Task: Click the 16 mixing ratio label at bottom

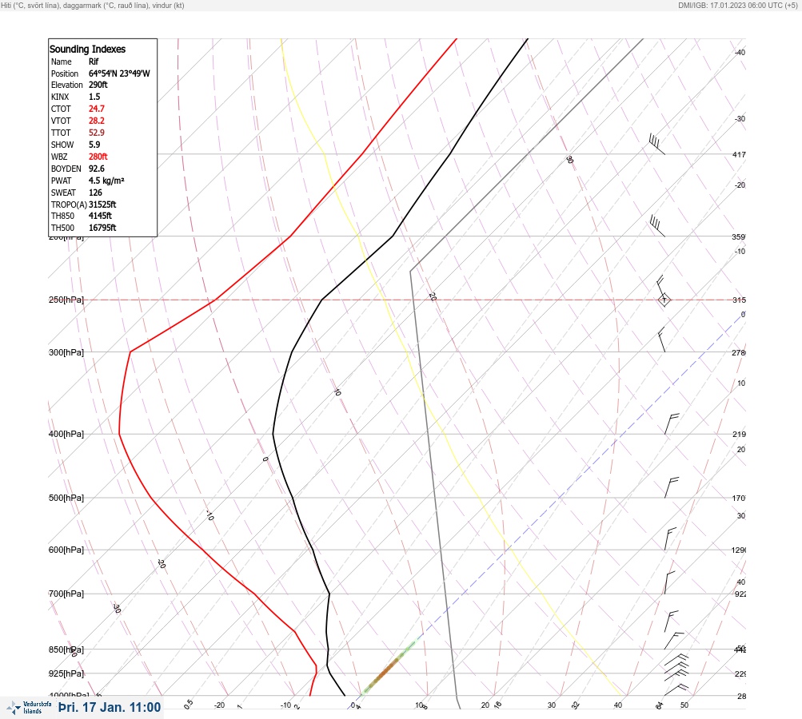Action: click(x=497, y=705)
